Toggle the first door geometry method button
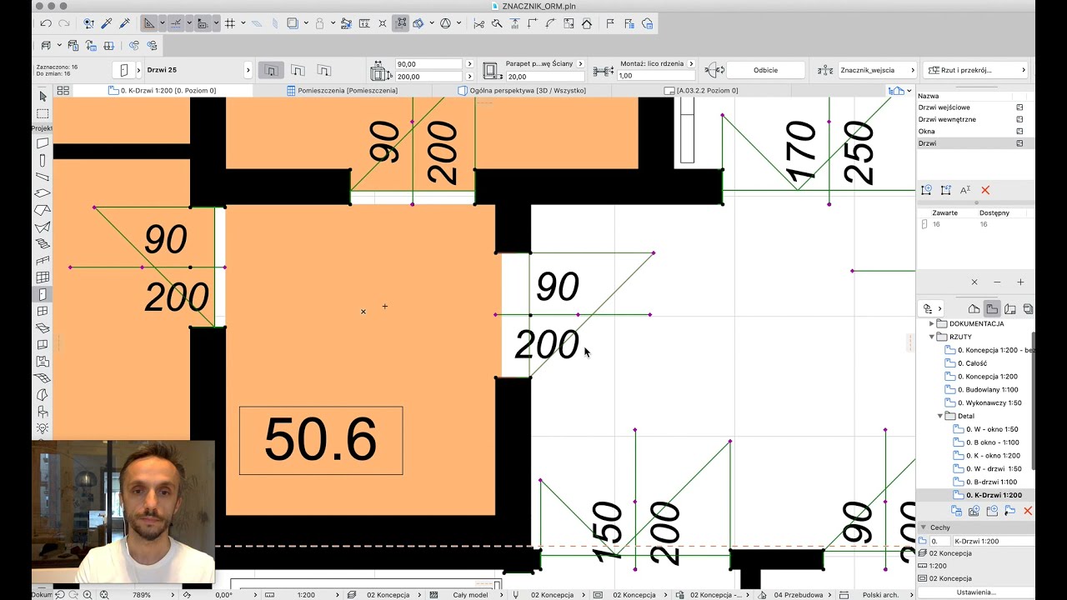Image resolution: width=1067 pixels, height=600 pixels. pos(271,70)
